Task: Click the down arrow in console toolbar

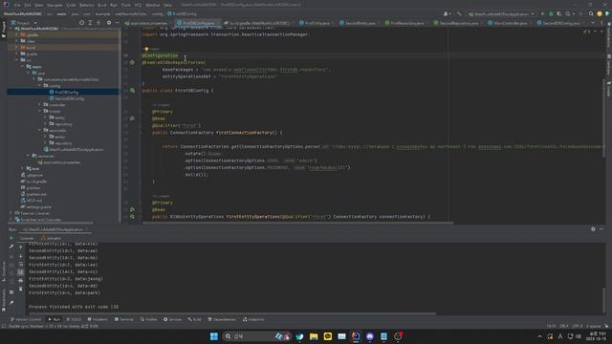Action: [x=21, y=256]
